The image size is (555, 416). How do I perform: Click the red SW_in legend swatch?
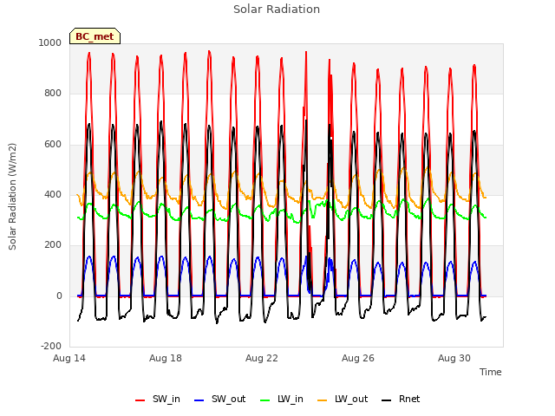pos(140,400)
